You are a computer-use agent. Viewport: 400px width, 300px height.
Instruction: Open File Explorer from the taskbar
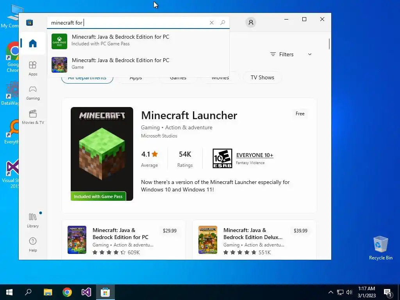[48, 292]
